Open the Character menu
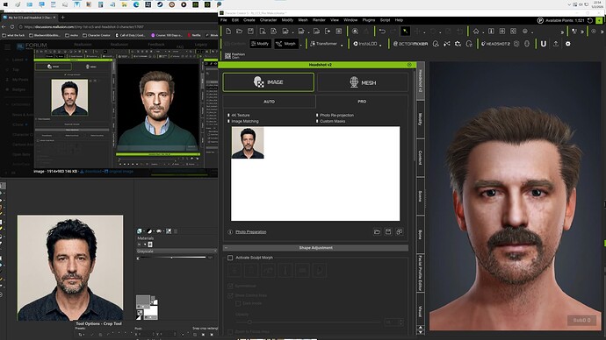Image resolution: width=606 pixels, height=340 pixels. click(x=268, y=20)
